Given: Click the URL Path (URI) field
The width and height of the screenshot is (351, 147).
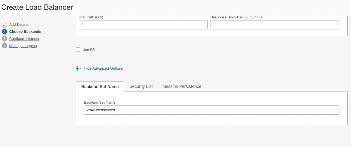Looking at the screenshot, I should 143,25.
